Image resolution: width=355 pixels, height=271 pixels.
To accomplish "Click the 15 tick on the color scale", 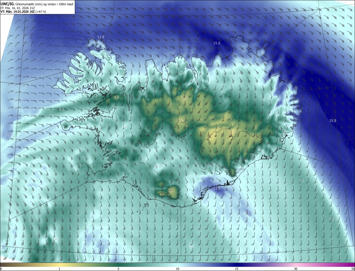I will [x=237, y=269].
